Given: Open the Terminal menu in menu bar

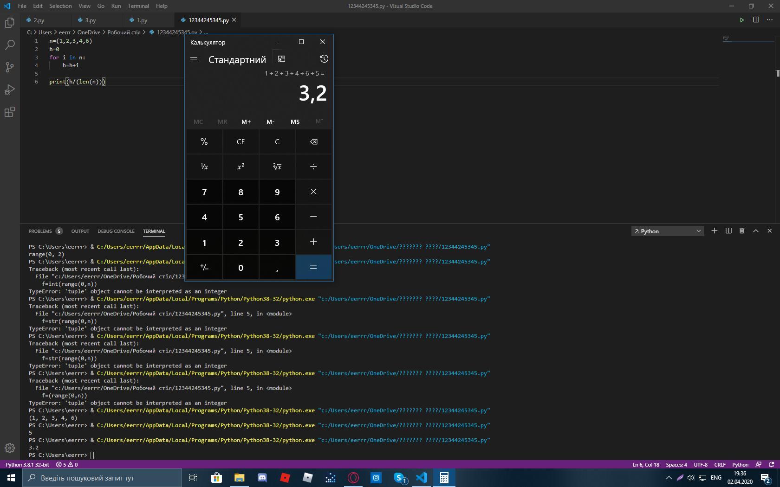Looking at the screenshot, I should tap(138, 6).
